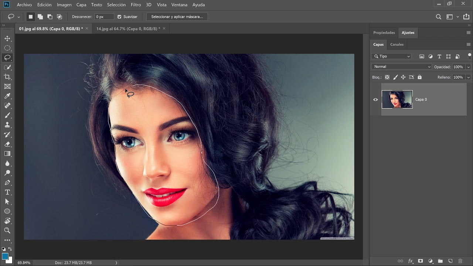Hide Capa 0 with the eye toggle
This screenshot has height=266, width=473.
click(x=375, y=99)
